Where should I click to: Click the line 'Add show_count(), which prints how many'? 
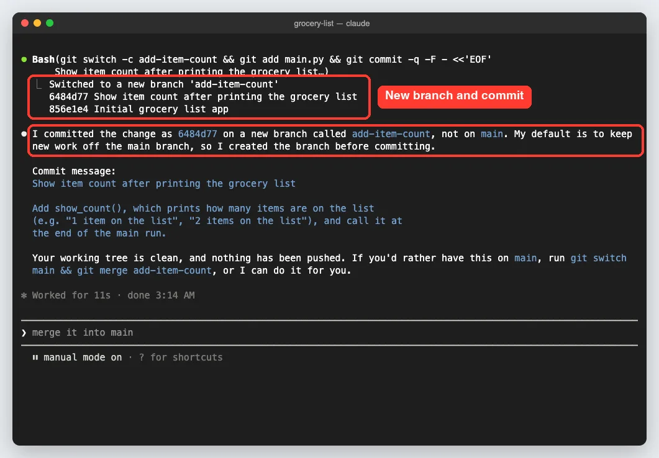click(x=203, y=209)
